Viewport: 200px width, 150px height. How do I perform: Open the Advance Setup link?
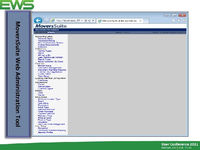point(45,39)
